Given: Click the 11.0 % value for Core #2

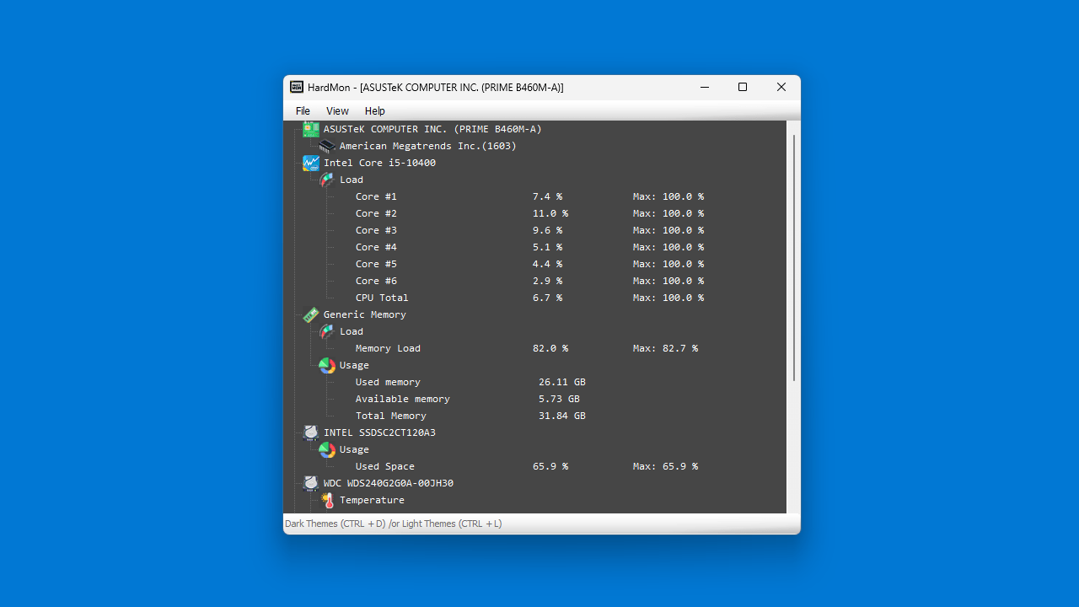Looking at the screenshot, I should [550, 213].
